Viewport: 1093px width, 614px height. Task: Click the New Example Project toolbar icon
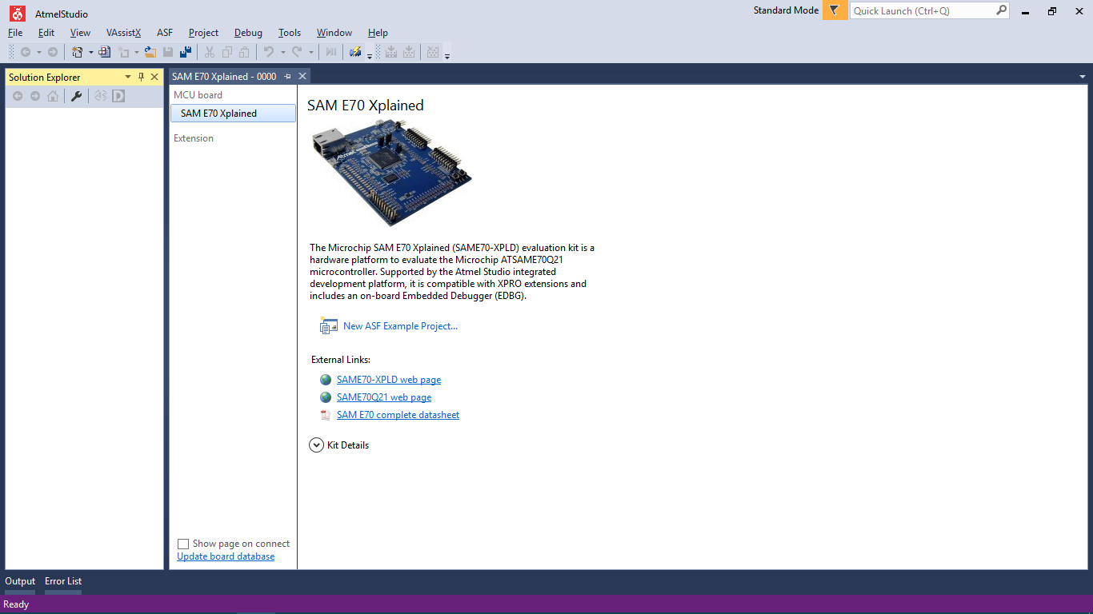tap(105, 52)
